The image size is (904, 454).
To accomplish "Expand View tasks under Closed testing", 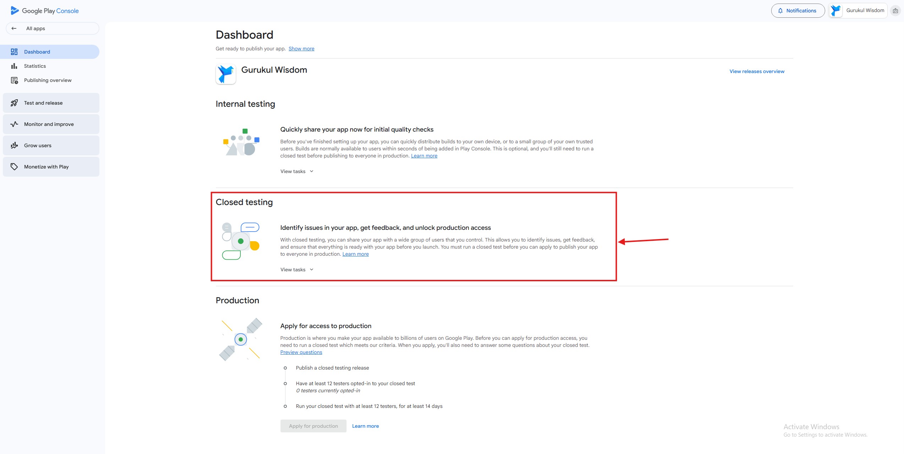I will pos(297,270).
